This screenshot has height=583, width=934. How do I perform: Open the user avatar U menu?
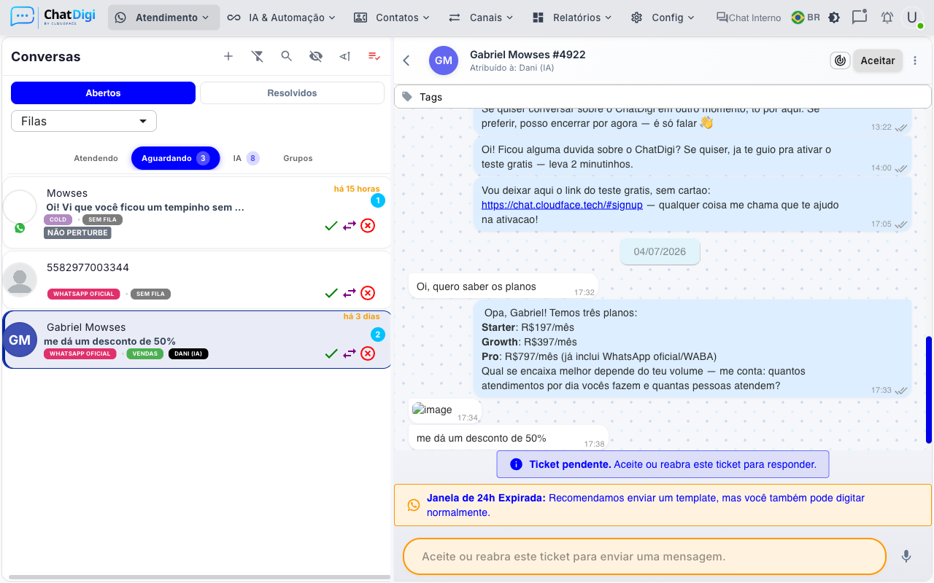click(912, 17)
